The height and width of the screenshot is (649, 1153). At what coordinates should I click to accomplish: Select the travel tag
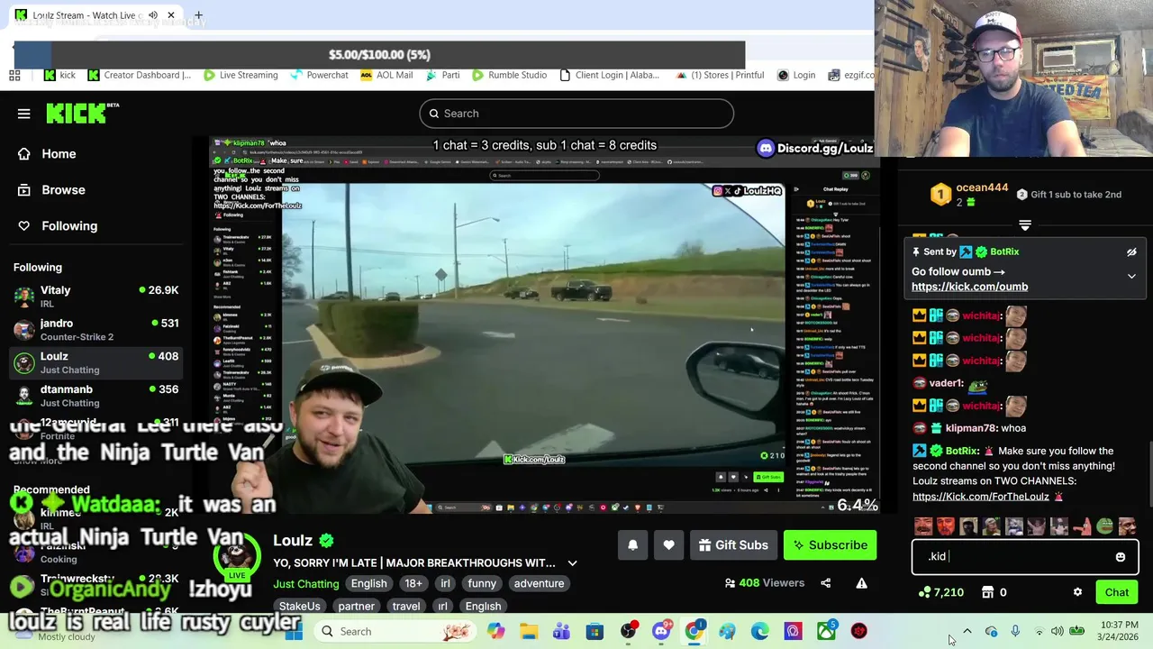405,607
